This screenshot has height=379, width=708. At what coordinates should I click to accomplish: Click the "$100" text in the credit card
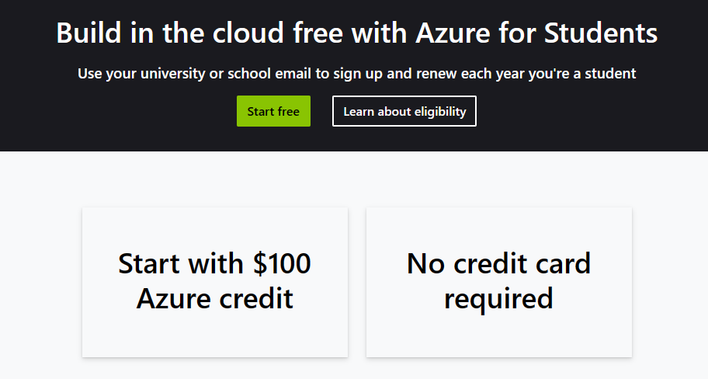[282, 263]
